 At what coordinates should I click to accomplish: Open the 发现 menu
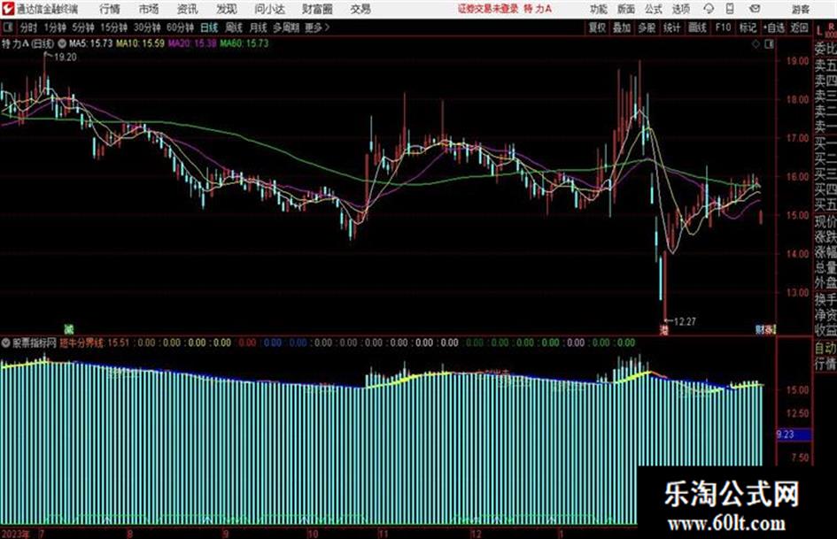click(227, 9)
